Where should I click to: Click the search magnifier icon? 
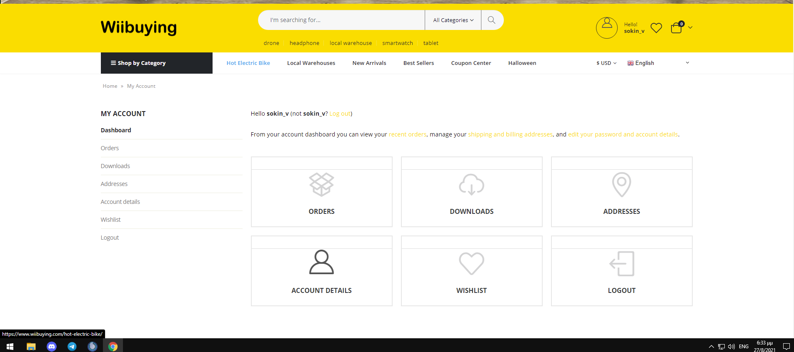[x=491, y=20]
